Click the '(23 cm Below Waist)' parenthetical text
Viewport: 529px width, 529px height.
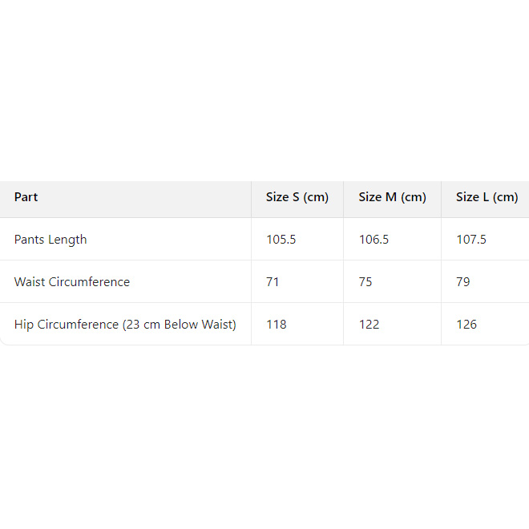coord(179,325)
